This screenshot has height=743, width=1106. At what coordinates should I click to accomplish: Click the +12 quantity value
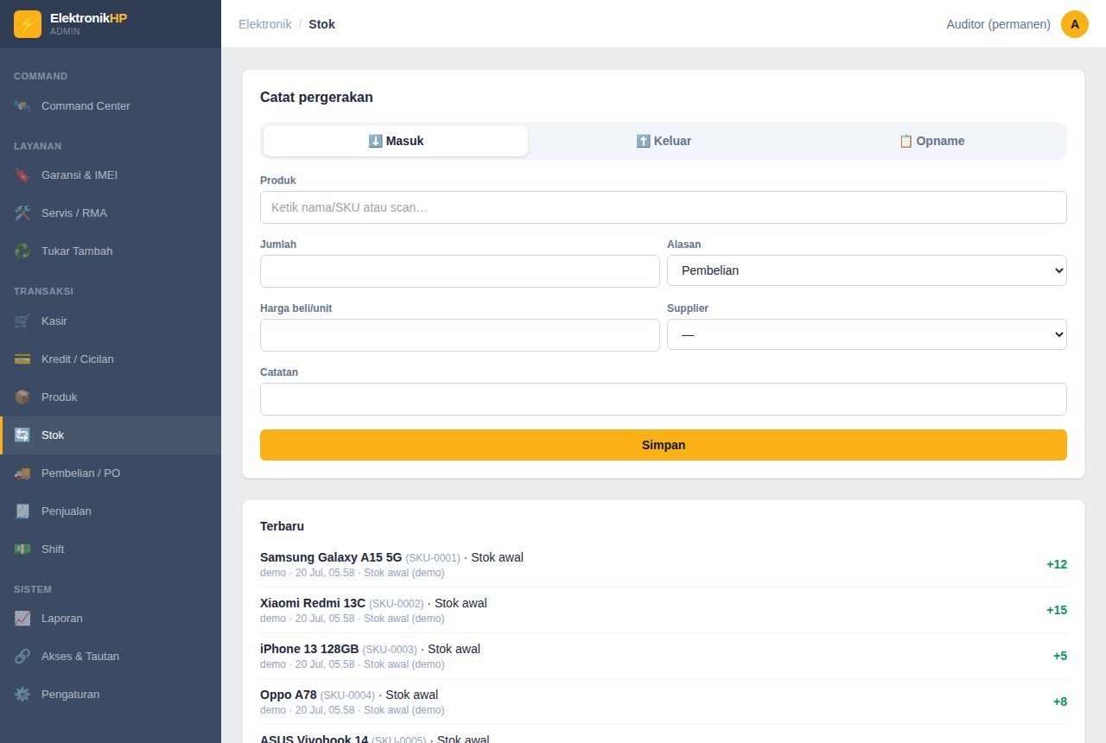(1057, 564)
